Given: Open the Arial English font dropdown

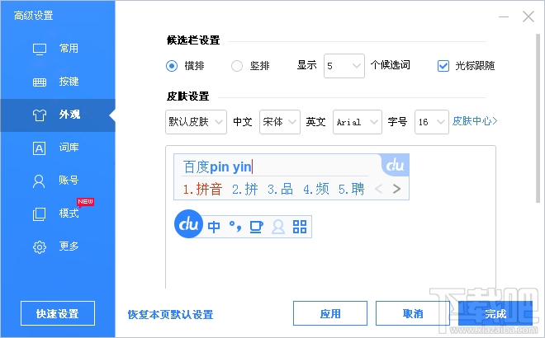Looking at the screenshot, I should coord(358,122).
